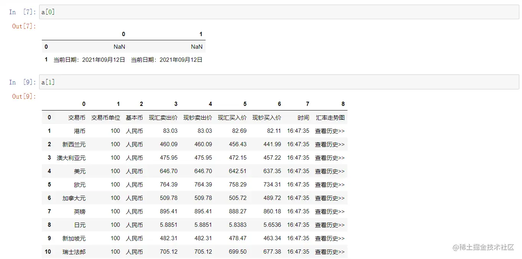Image resolution: width=522 pixels, height=259 pixels.
Task: Select the 现汇卖出价 header cell
Action: [163, 117]
